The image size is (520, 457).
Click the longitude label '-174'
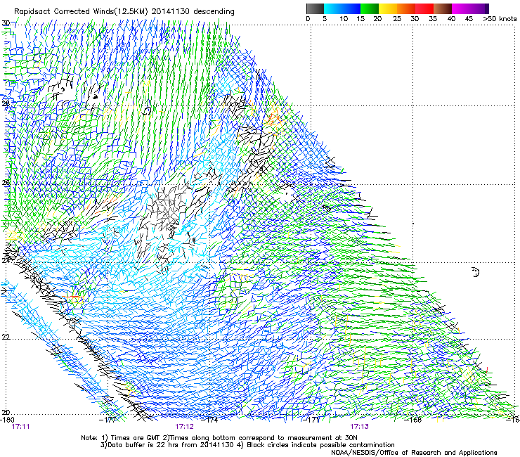tap(209, 420)
